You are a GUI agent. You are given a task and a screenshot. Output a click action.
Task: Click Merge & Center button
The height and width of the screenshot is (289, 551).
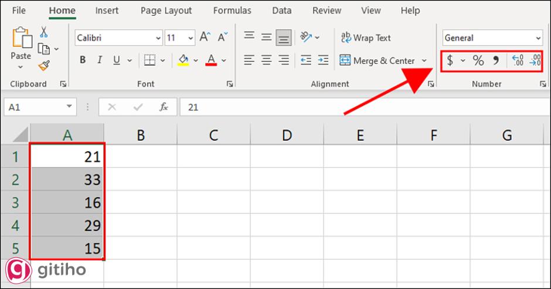click(x=377, y=60)
